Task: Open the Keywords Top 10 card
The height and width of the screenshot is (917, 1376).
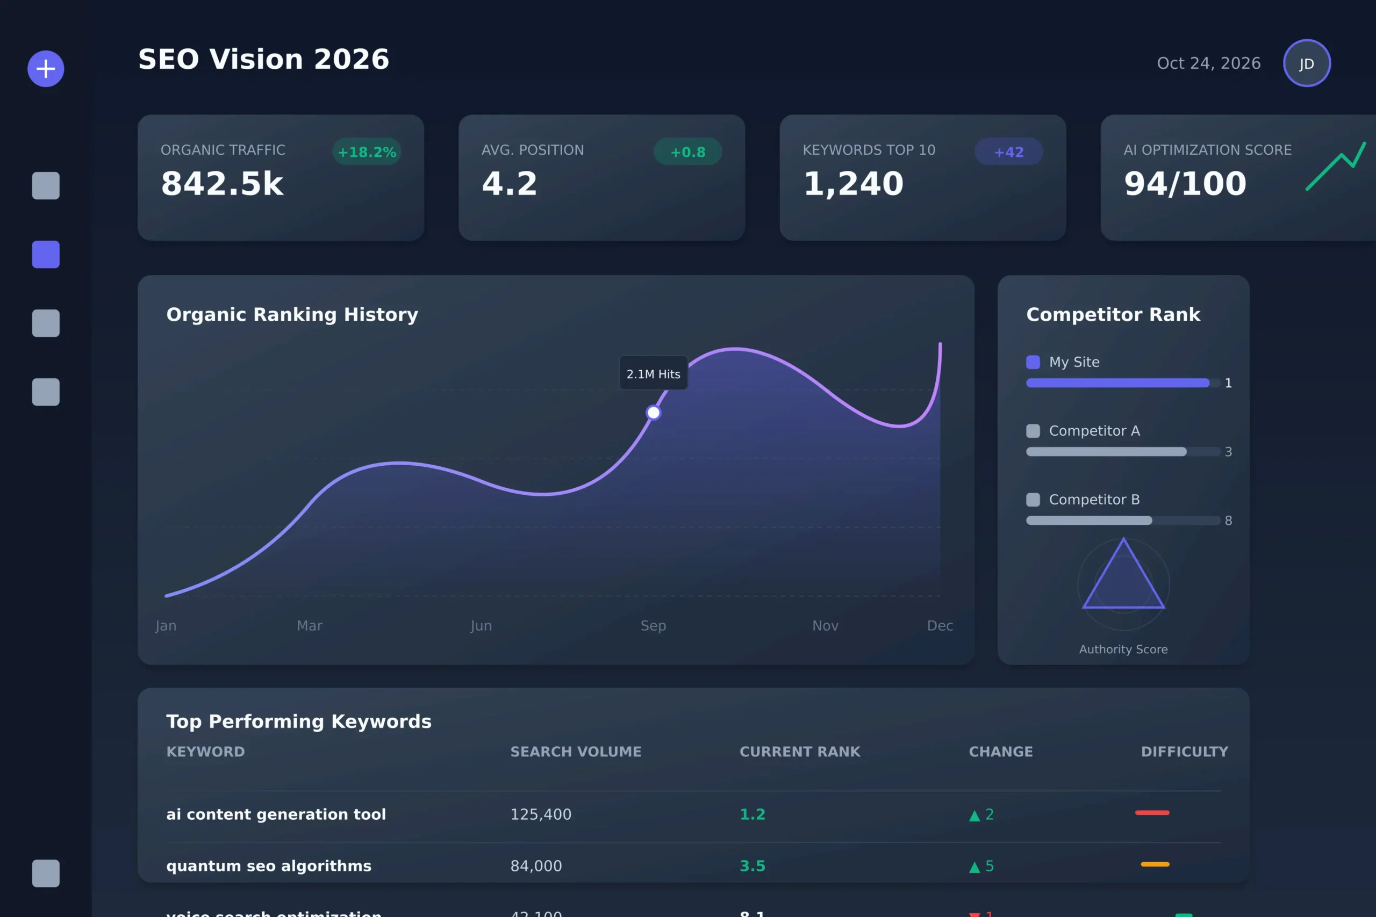Action: [x=922, y=178]
